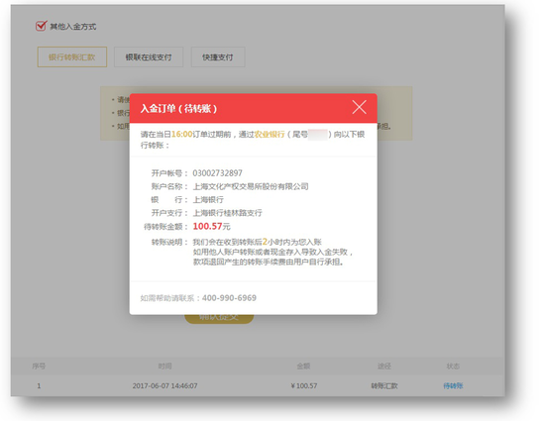Click the yellow submit button behind dialog

tap(219, 318)
